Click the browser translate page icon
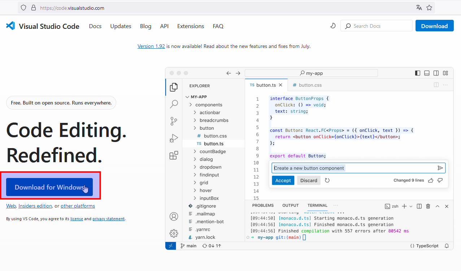 pyautogui.click(x=419, y=8)
